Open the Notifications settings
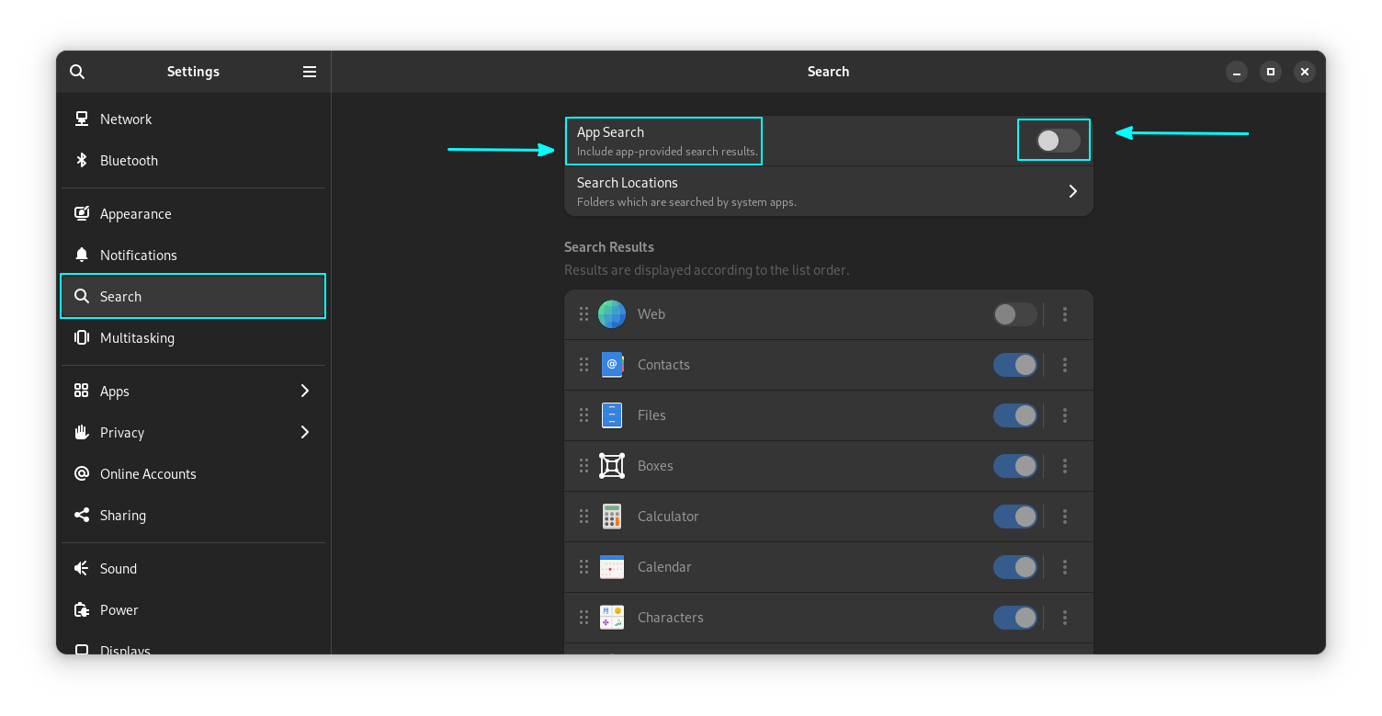 138,256
